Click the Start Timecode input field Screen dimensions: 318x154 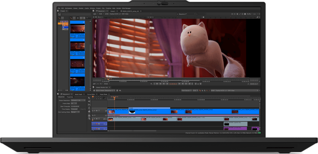(75, 106)
